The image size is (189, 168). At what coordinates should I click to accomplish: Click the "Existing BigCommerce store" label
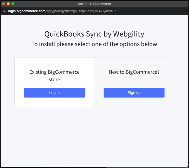(54, 76)
